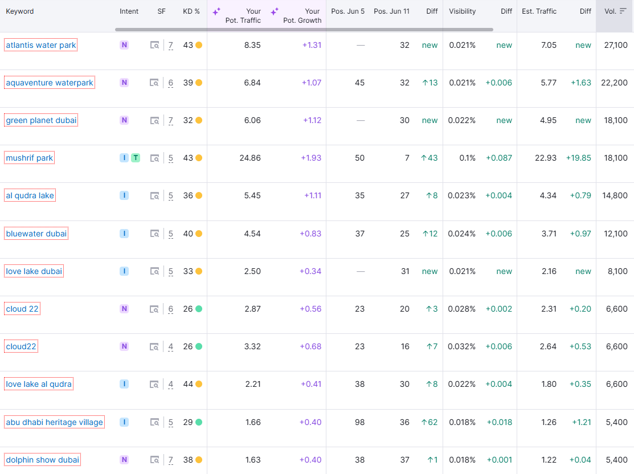Sort by the KD % column header

pos(191,11)
